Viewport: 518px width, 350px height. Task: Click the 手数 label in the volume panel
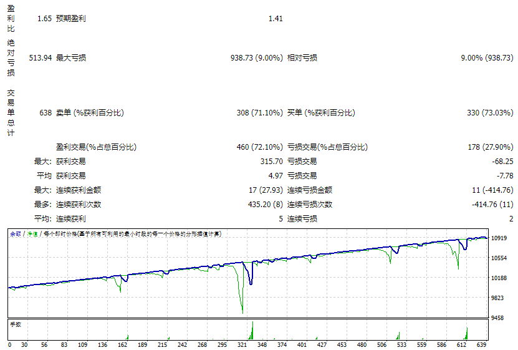coord(15,324)
